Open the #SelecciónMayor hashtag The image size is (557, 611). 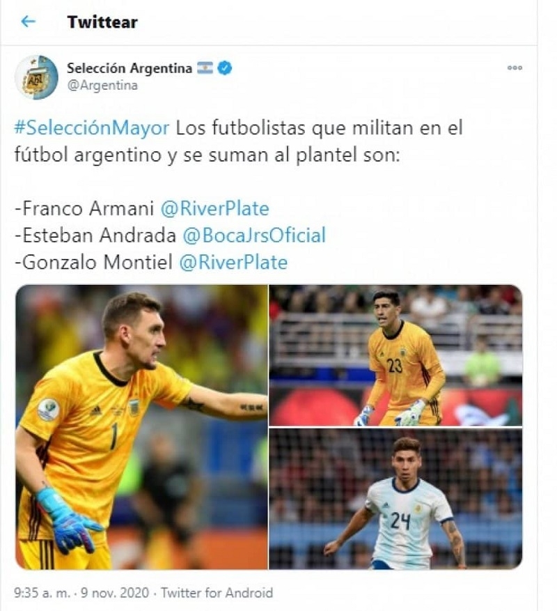92,127
